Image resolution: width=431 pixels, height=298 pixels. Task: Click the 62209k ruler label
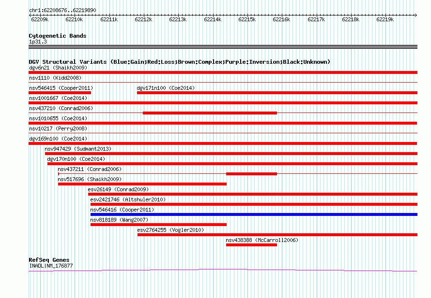click(40, 19)
